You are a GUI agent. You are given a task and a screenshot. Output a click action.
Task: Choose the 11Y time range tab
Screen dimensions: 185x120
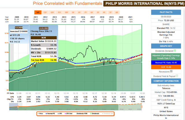point(59,12)
